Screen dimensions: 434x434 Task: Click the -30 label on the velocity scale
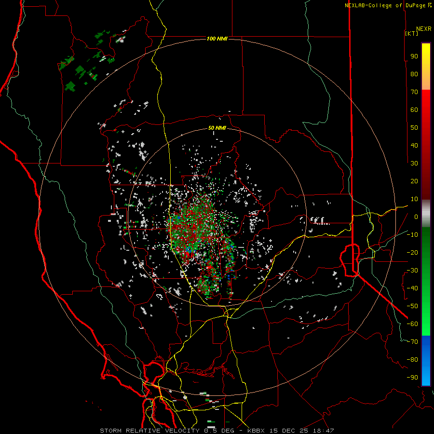pyautogui.click(x=412, y=271)
